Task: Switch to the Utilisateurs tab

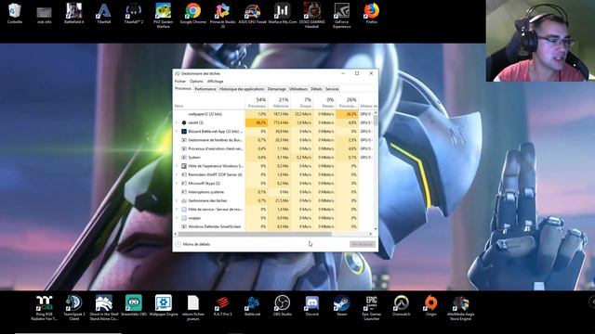Action: [x=298, y=89]
